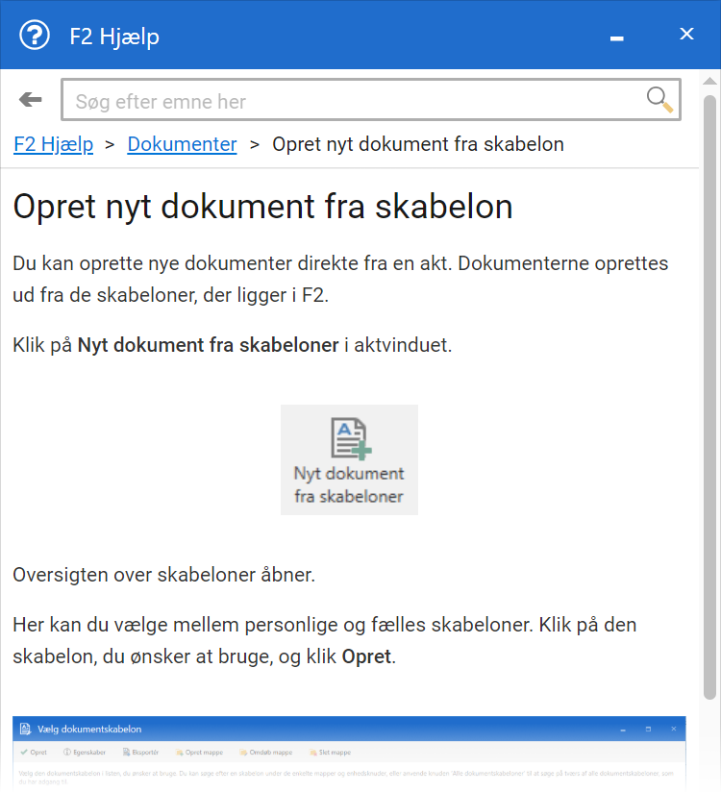
Task: Open the F2 Hjælp breadcrumb link
Action: [53, 144]
